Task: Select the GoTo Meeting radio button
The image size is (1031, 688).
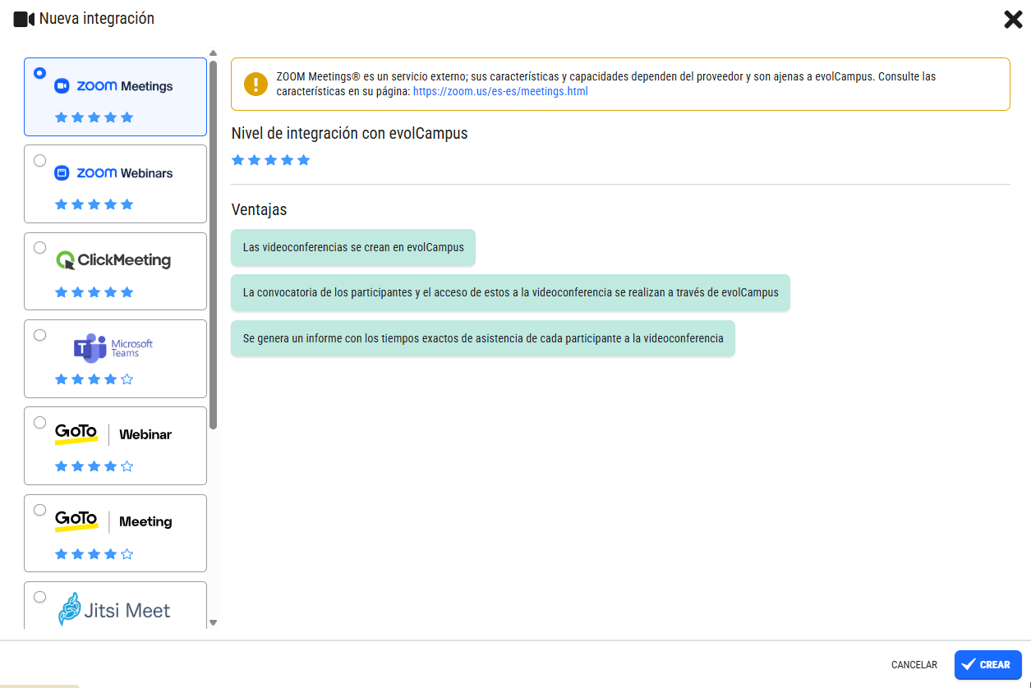Action: (x=39, y=510)
